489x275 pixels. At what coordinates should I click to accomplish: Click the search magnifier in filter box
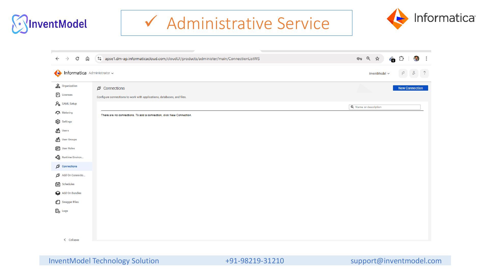[352, 107]
